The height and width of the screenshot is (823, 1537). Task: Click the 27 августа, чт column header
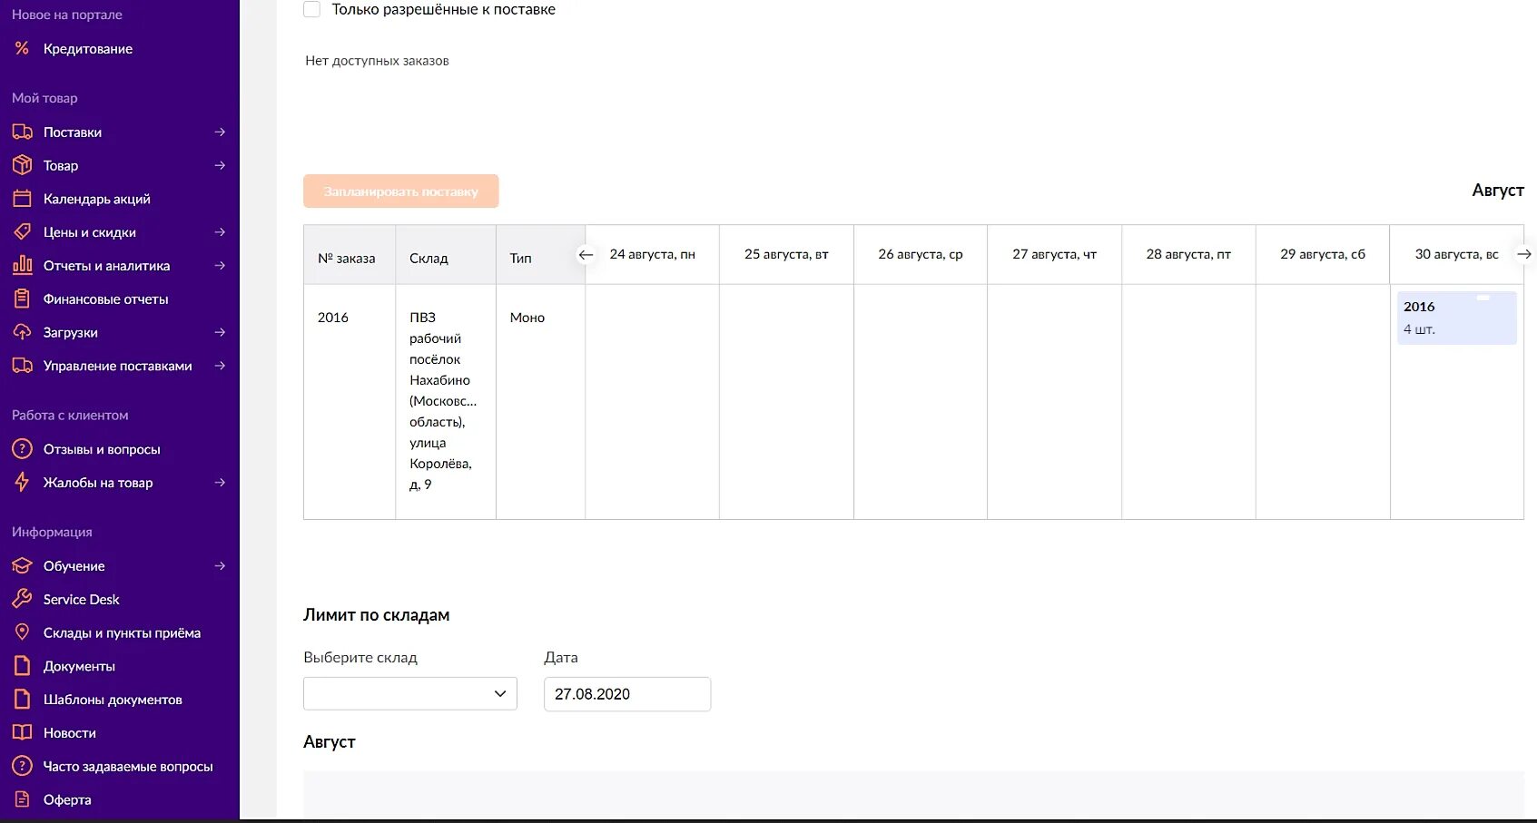[1055, 254]
